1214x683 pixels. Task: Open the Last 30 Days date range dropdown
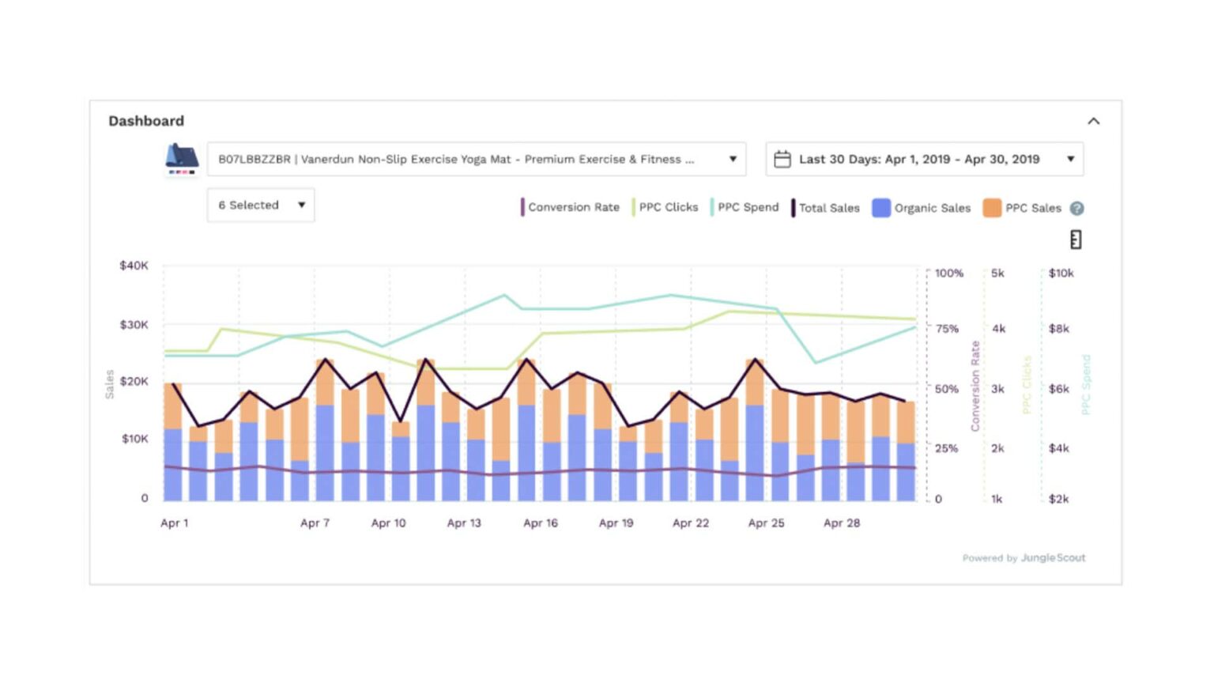1071,158
